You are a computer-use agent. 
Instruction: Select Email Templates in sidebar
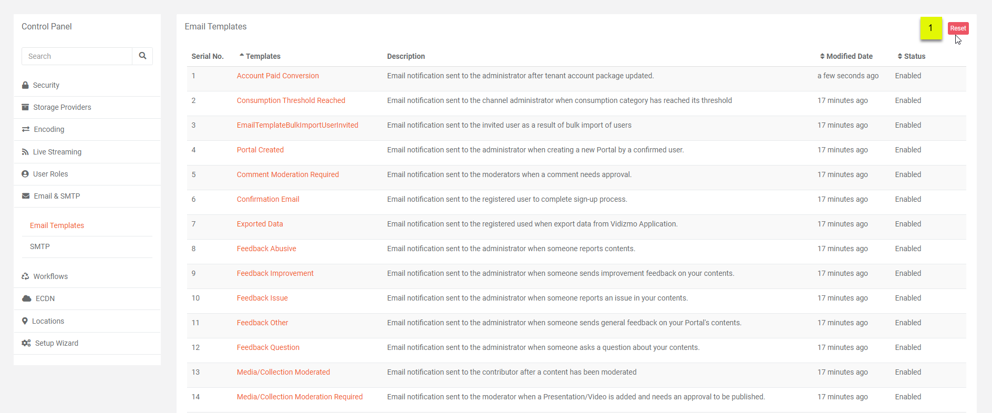coord(57,225)
